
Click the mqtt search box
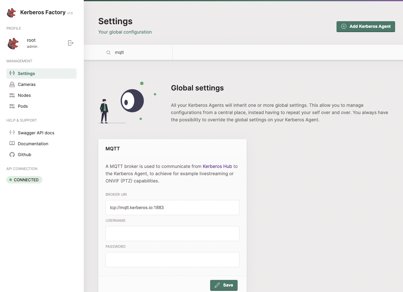(130, 52)
